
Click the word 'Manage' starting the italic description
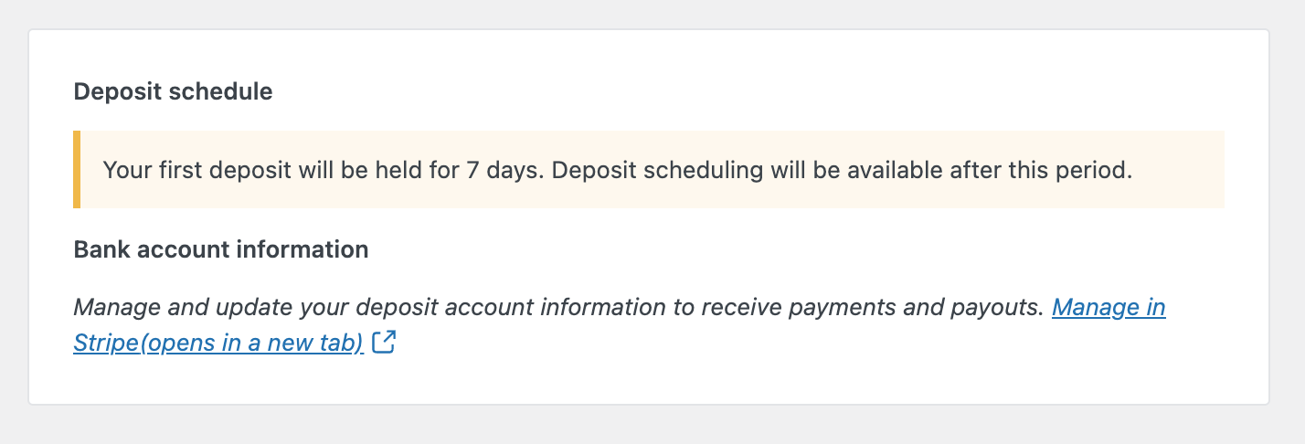(112, 308)
